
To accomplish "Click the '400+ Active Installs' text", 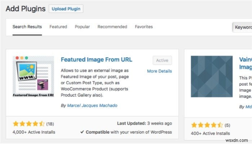I will coord(210,134).
